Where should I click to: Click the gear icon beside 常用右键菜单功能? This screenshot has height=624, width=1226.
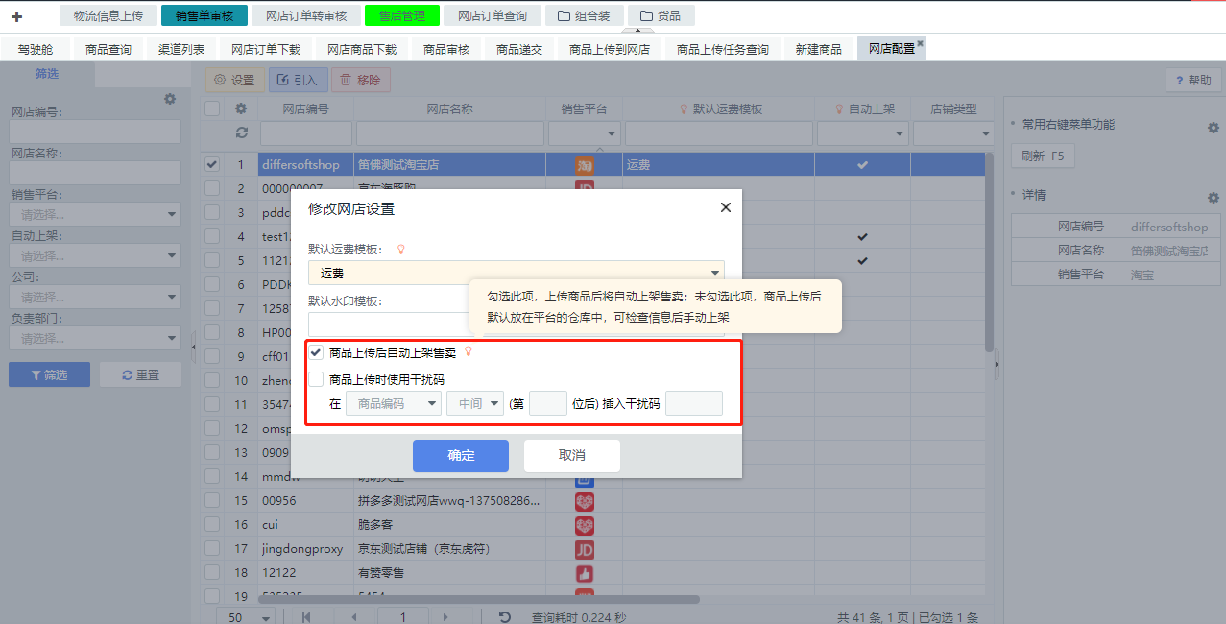[x=1212, y=128]
